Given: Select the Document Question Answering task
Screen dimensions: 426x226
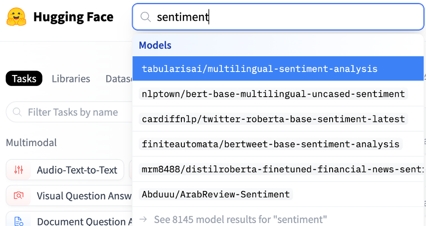Looking at the screenshot, I should pyautogui.click(x=69, y=219).
